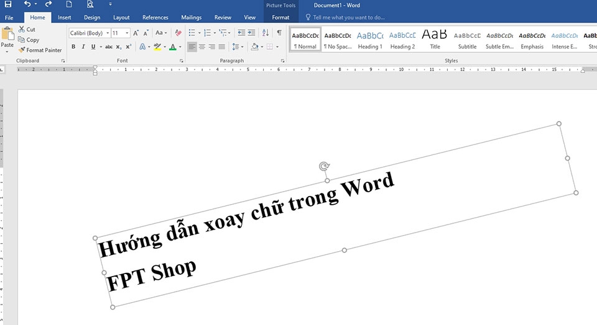Open the Clipboard pane launcher
The width and height of the screenshot is (597, 325).
[63, 61]
